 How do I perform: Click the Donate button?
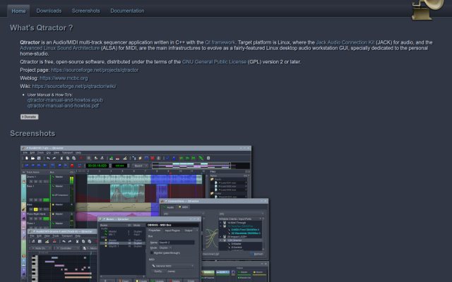click(29, 117)
